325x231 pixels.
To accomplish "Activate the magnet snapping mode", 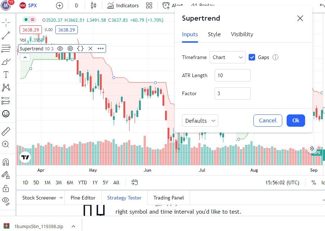I will (x=6, y=162).
